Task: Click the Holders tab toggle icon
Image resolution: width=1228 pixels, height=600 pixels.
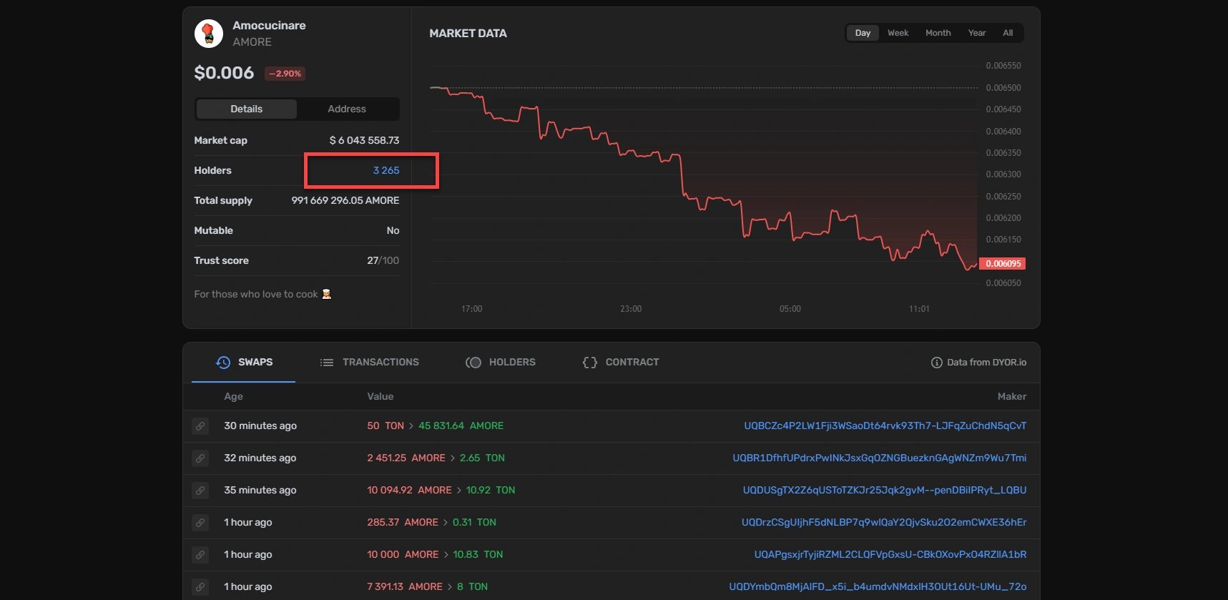Action: pos(473,363)
